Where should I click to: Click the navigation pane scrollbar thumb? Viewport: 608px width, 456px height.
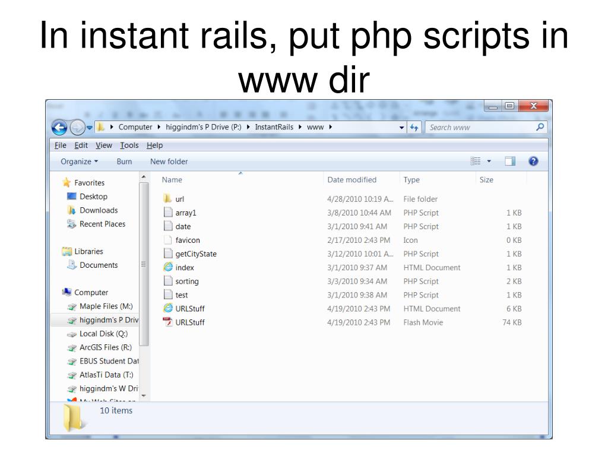point(144,264)
